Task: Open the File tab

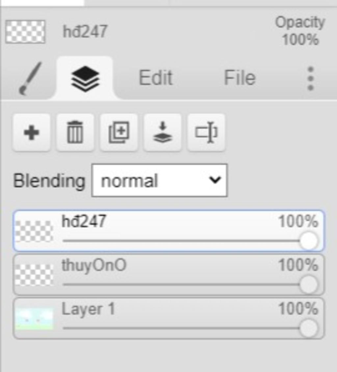Action: click(240, 78)
